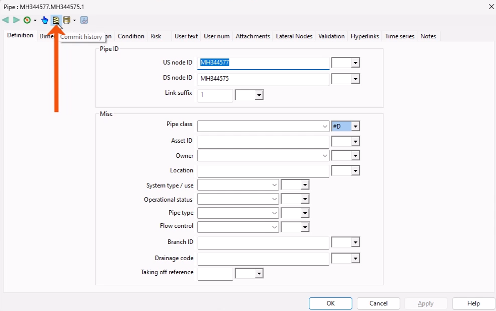Navigate back using the left green arrow
Image resolution: width=496 pixels, height=311 pixels.
(5, 20)
